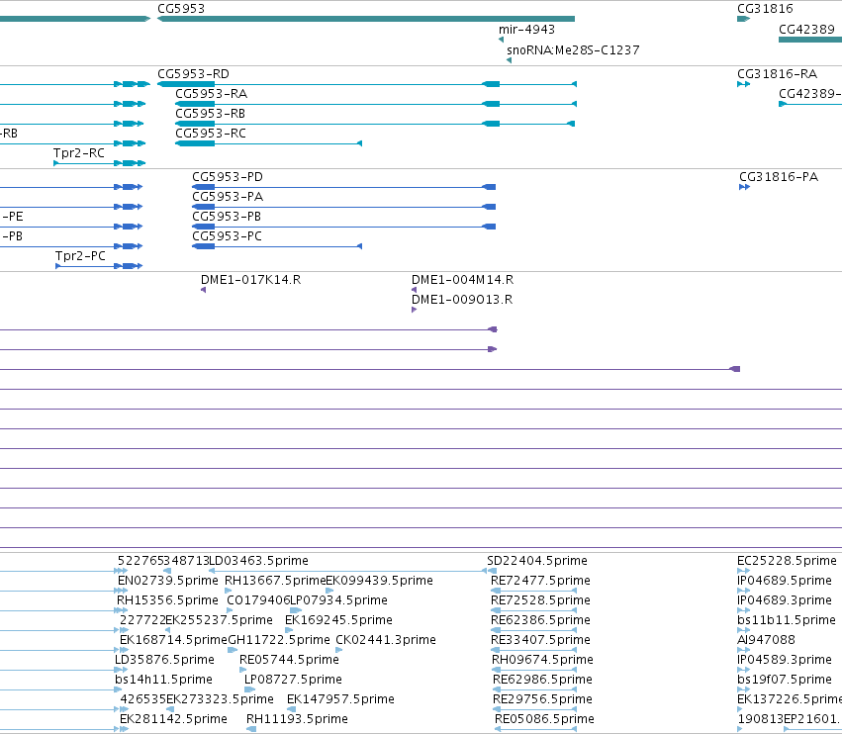Click the RE72477.5prime EST label
The image size is (842, 734).
point(540,581)
